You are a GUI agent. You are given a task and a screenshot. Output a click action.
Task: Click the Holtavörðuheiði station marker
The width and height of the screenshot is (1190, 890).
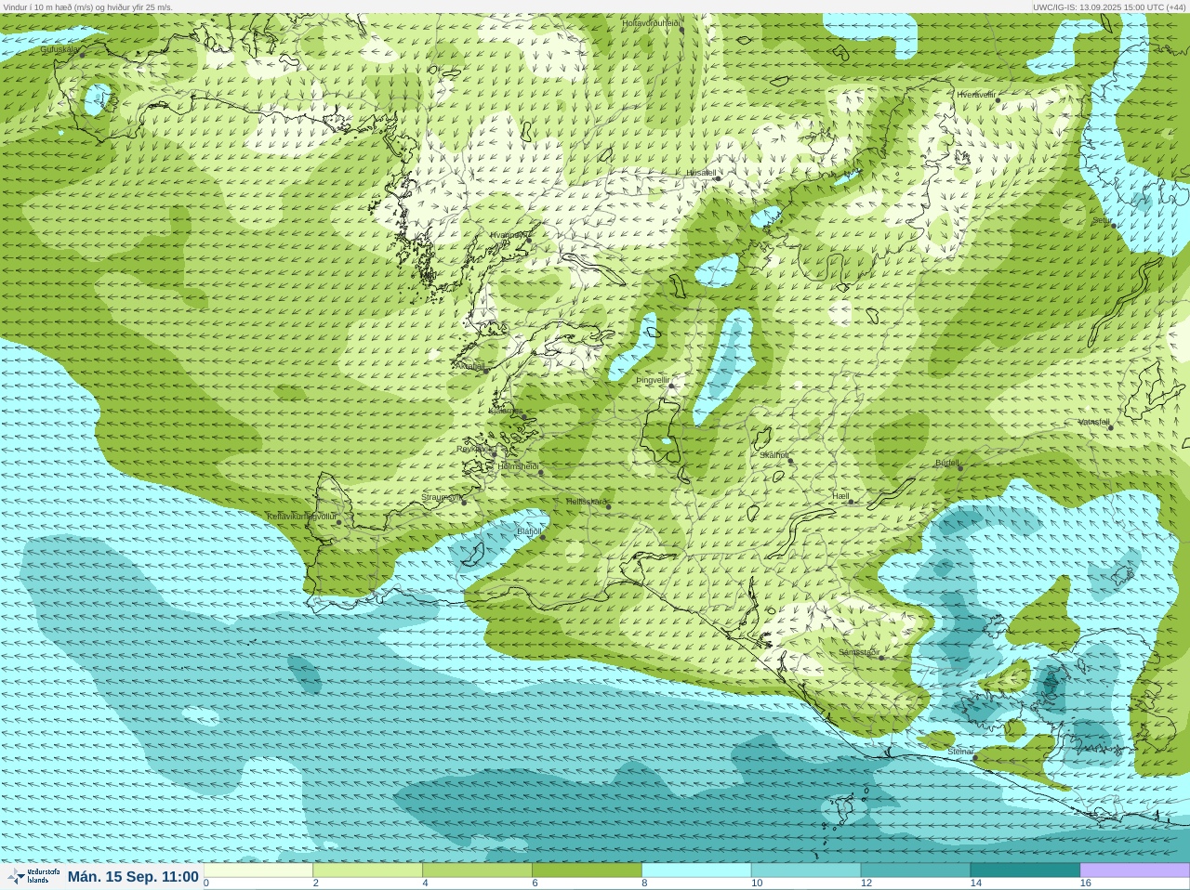[x=681, y=30]
